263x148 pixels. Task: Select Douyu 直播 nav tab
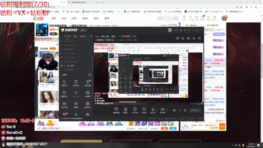63,18
